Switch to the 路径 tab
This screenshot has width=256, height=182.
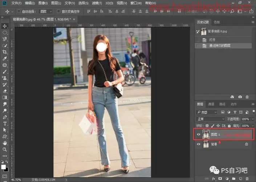click(x=222, y=104)
